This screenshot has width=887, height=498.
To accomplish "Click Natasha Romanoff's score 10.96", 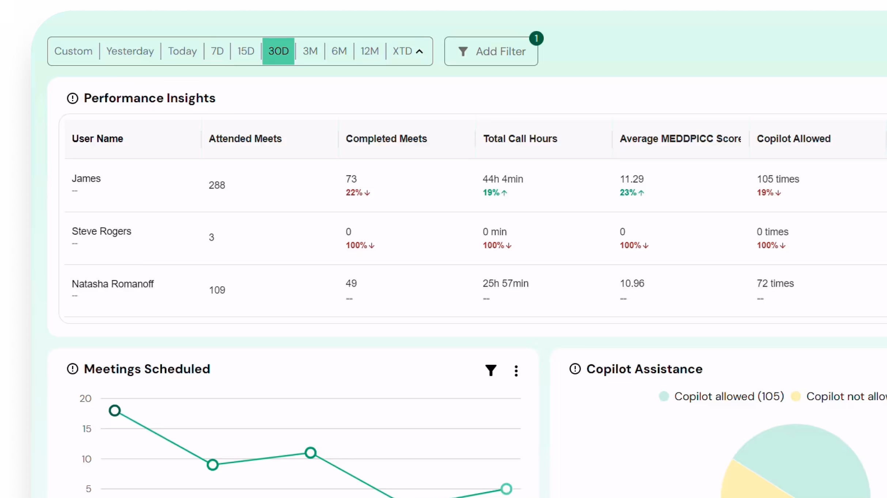I will pyautogui.click(x=632, y=283).
